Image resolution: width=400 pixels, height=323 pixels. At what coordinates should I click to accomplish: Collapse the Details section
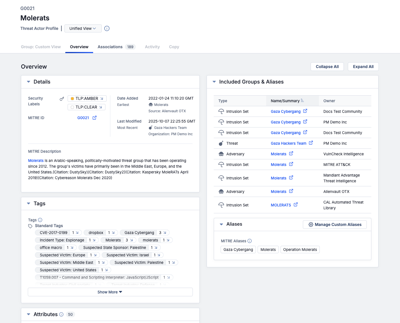tap(28, 82)
